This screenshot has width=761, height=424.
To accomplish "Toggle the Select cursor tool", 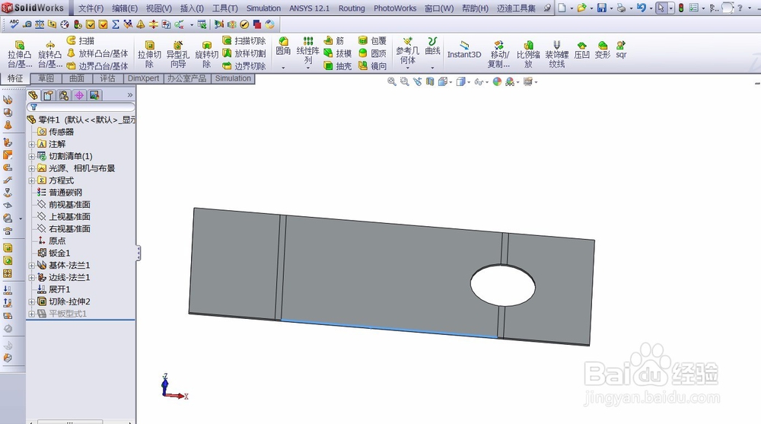I will tap(661, 8).
